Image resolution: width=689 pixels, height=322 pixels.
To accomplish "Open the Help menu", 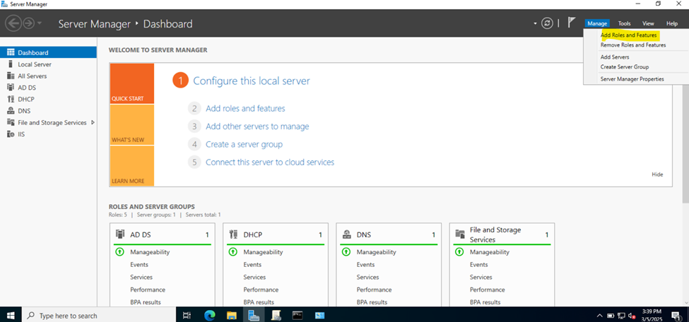I will [x=672, y=24].
